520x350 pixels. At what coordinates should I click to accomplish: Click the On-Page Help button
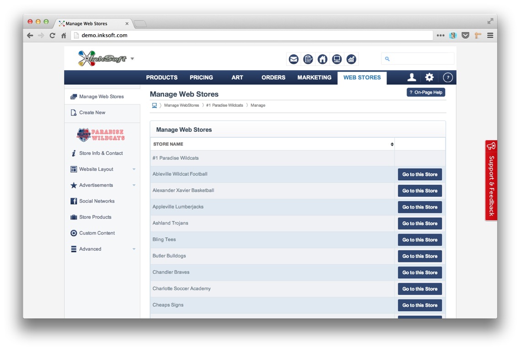click(426, 92)
